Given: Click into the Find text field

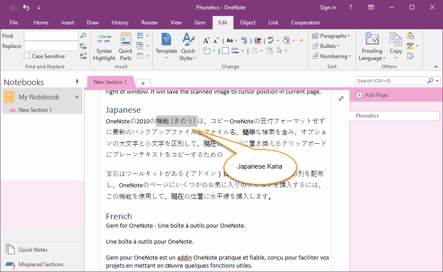Looking at the screenshot, I should tap(51, 35).
